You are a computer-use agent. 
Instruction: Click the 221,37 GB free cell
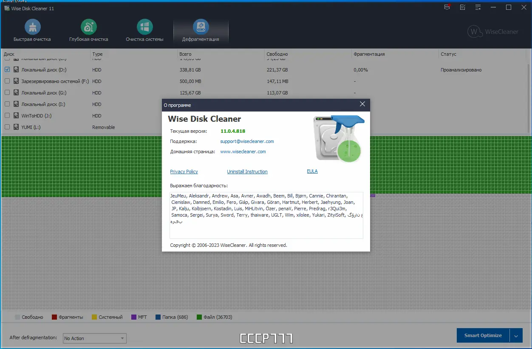point(277,70)
